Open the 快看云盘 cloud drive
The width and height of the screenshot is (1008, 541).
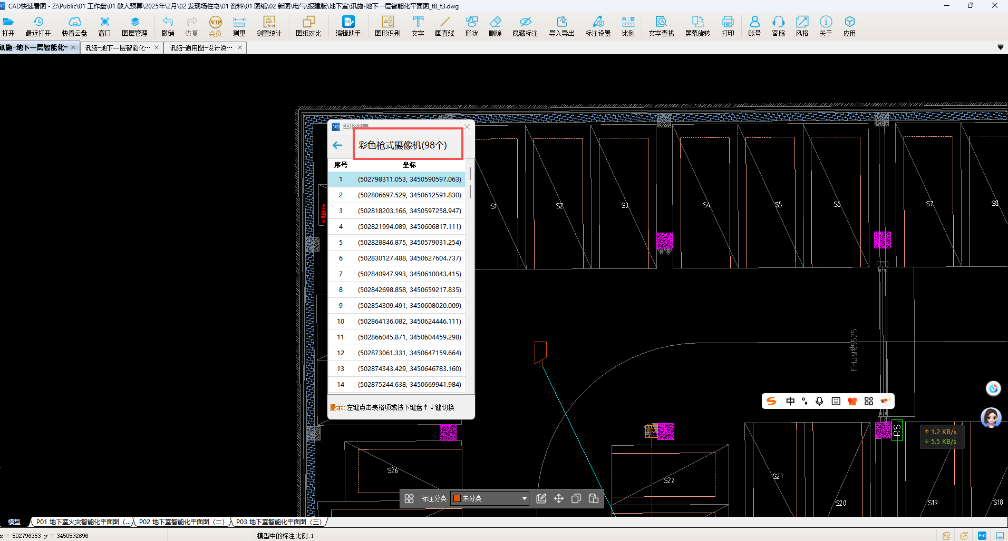(74, 26)
